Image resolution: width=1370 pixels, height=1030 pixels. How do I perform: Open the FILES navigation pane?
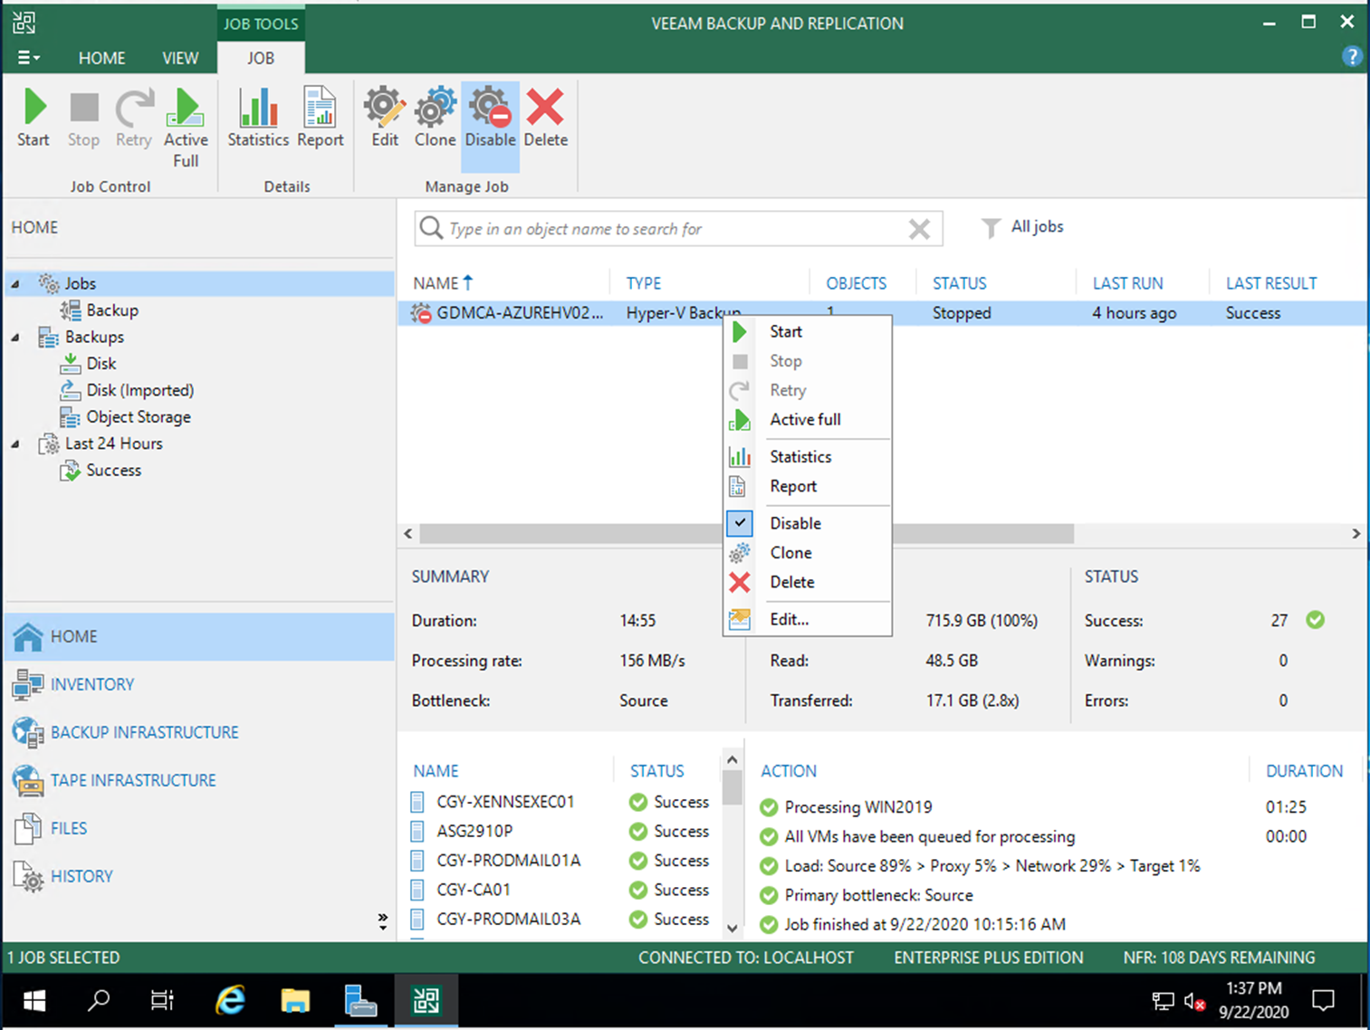(199, 828)
